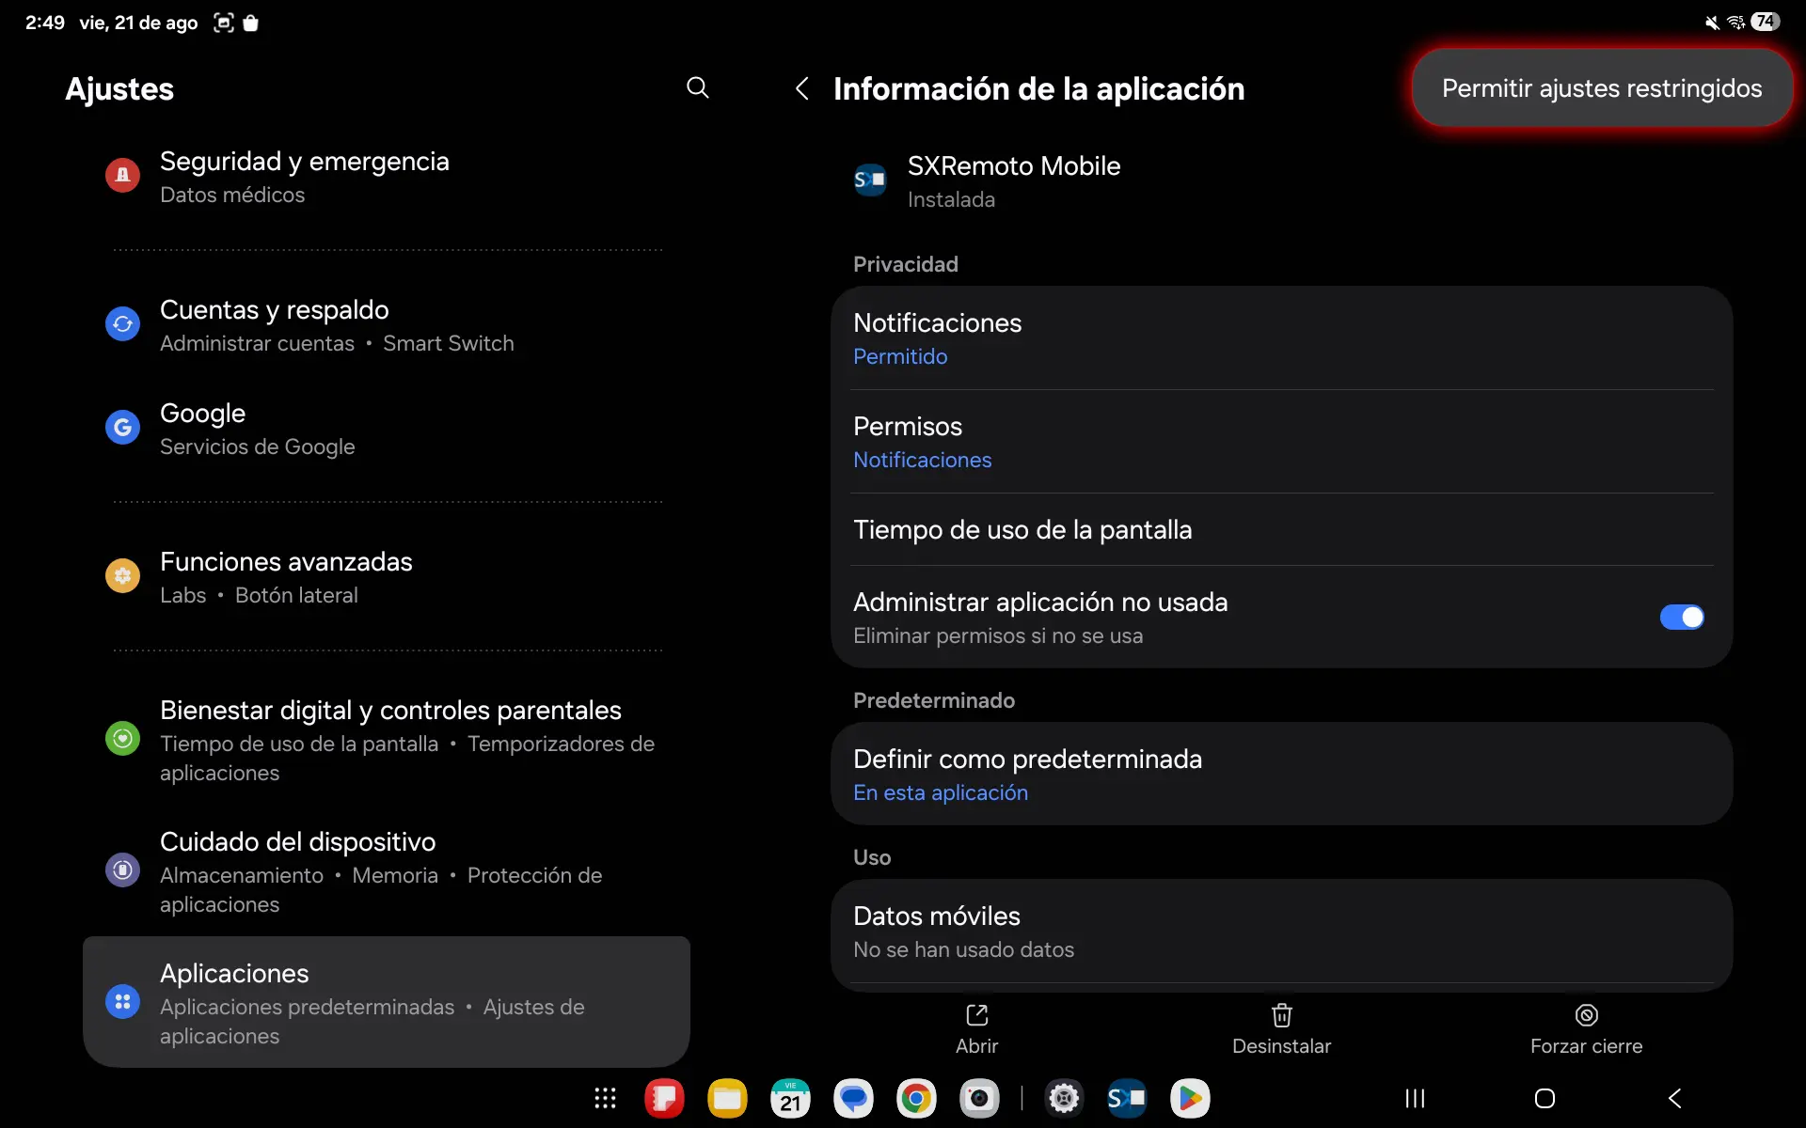1806x1128 pixels.
Task: Tap the recent apps navigation button
Action: [1415, 1098]
